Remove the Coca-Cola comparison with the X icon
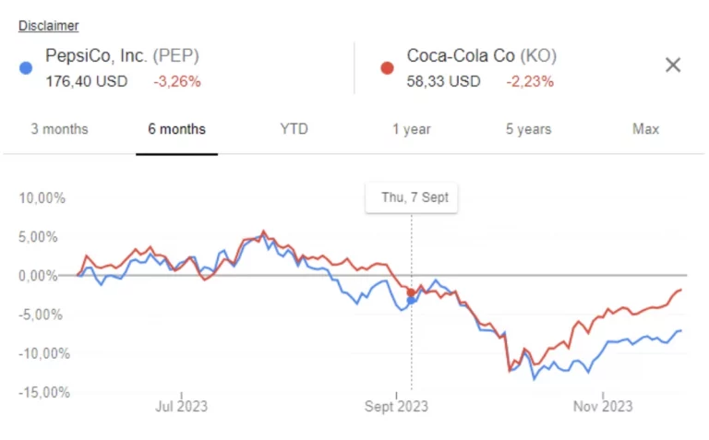The width and height of the screenshot is (709, 440). [673, 65]
